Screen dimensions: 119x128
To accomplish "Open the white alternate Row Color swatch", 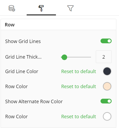I will (x=107, y=116).
